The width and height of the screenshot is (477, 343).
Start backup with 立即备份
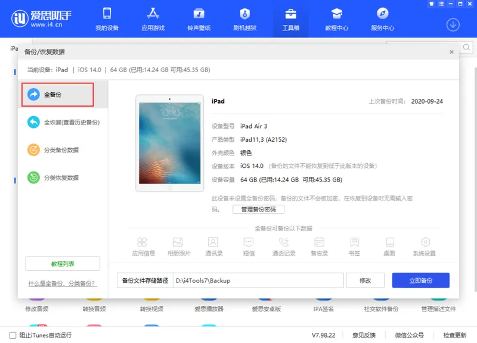[x=420, y=280]
